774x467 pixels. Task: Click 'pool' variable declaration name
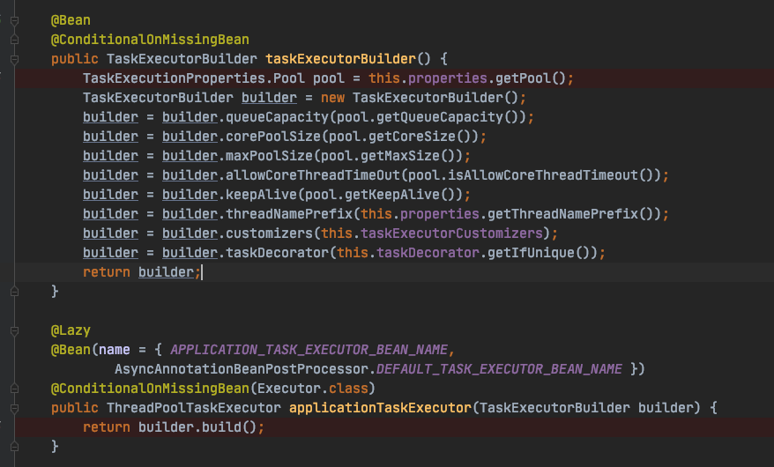click(329, 78)
